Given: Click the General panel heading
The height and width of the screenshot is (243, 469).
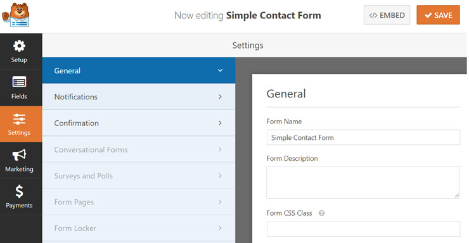Looking at the screenshot, I should [286, 94].
